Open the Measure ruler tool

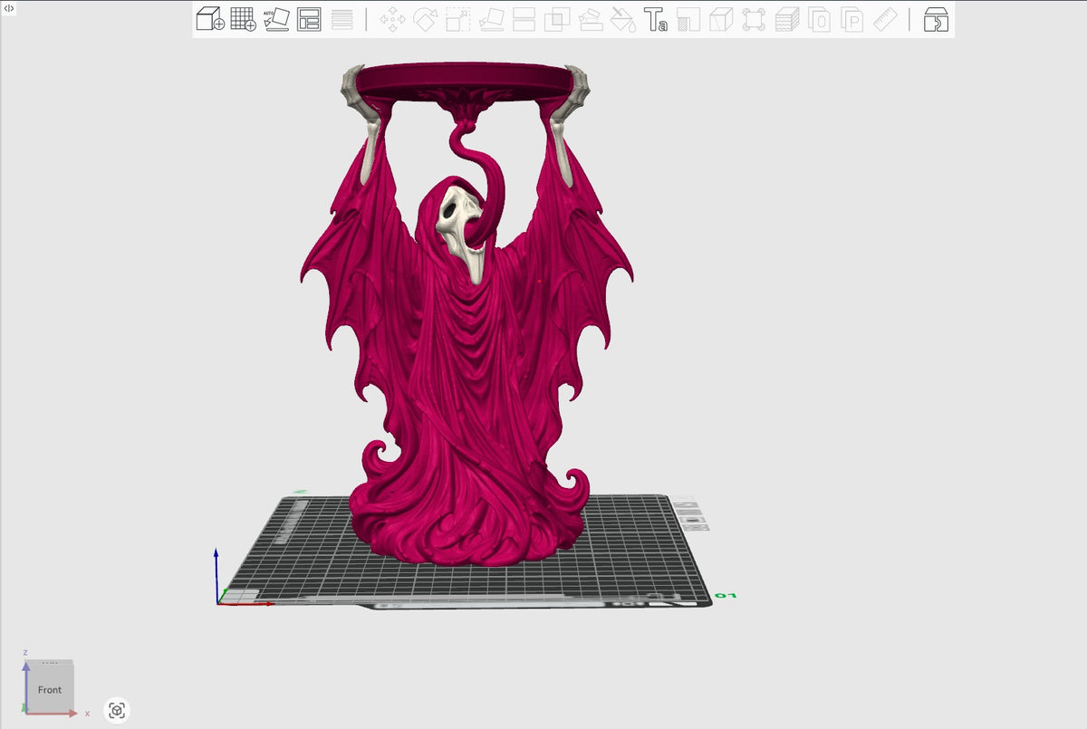click(x=885, y=19)
